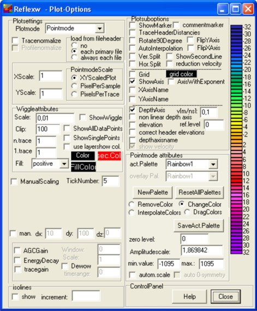The width and height of the screenshot is (257, 311).
Task: Choose 'each primary file' radio option
Action: pos(74,51)
